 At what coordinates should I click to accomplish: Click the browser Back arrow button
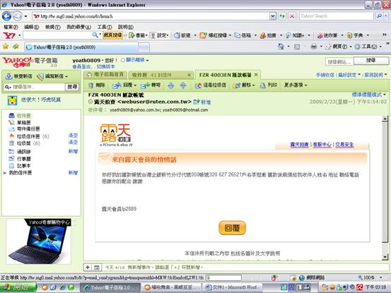pos(7,16)
